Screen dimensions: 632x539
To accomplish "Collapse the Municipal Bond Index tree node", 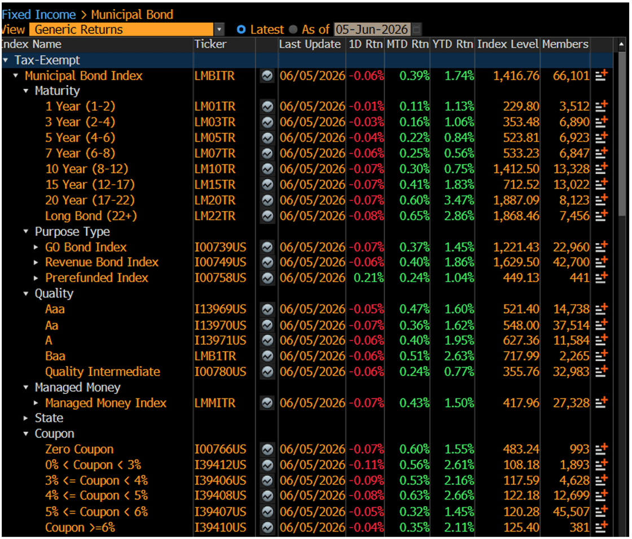I will 15,76.
